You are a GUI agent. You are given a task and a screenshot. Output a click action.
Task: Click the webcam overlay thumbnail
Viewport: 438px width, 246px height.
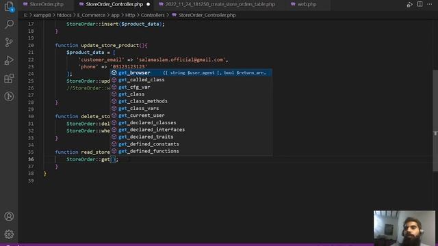pyautogui.click(x=404, y=228)
